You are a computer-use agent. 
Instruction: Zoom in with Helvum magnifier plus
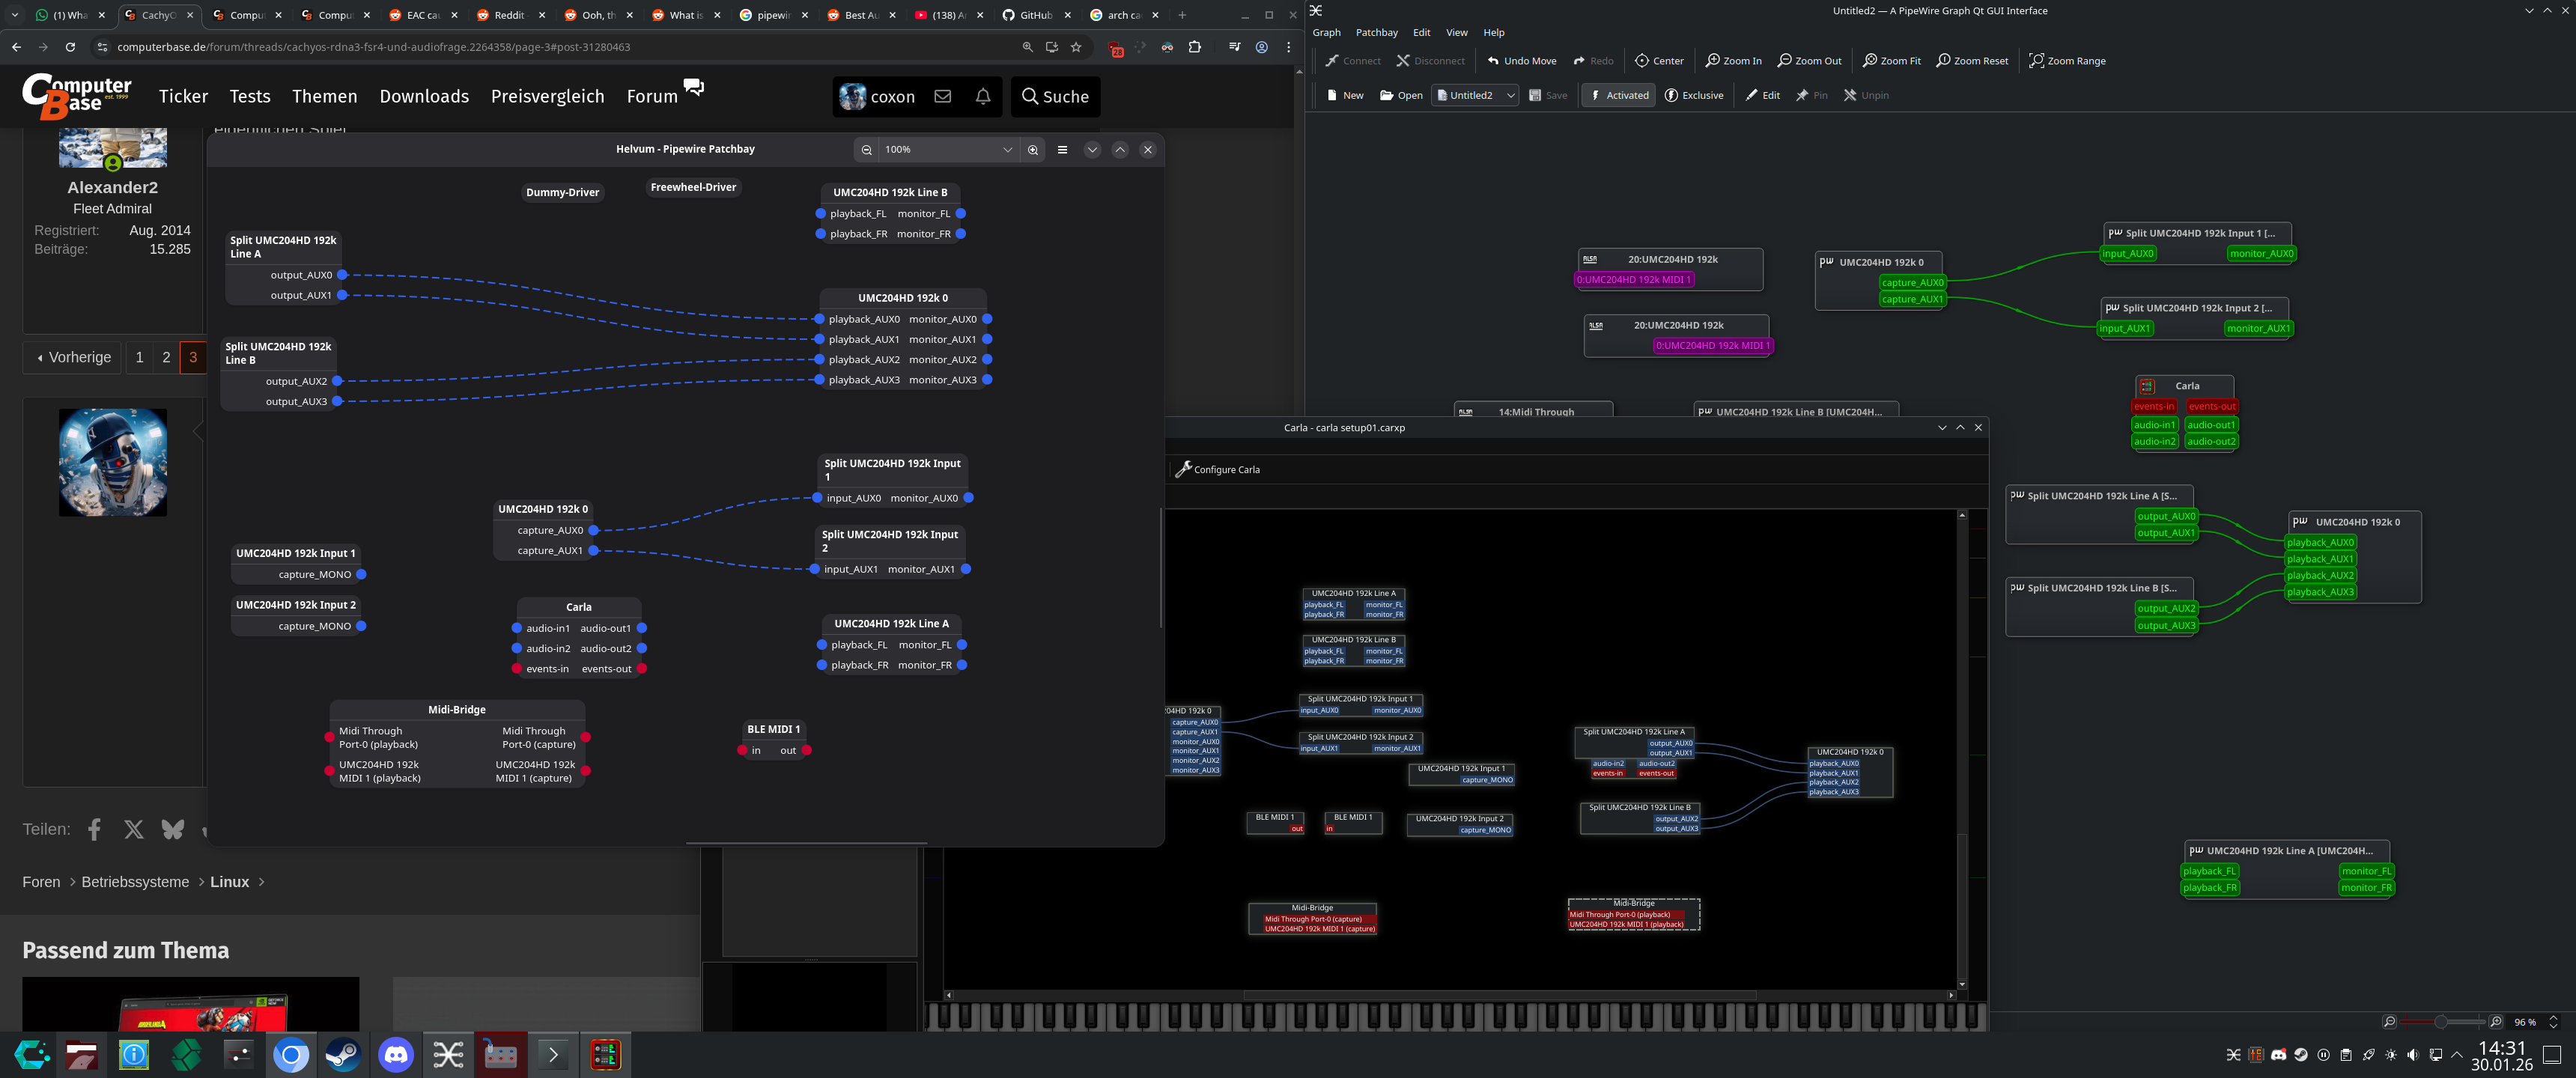[x=1033, y=150]
